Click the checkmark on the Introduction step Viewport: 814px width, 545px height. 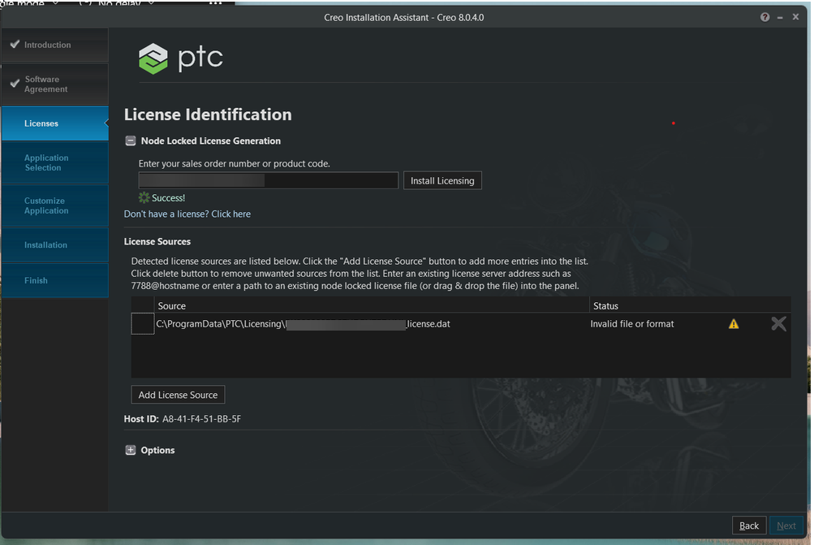[x=14, y=45]
